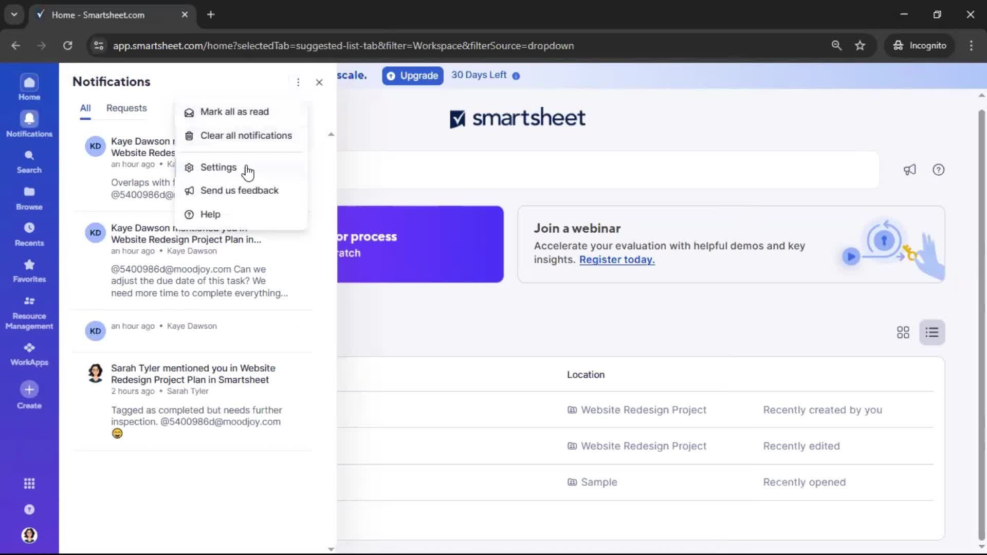Open the Home icon in sidebar
987x555 pixels.
(29, 86)
